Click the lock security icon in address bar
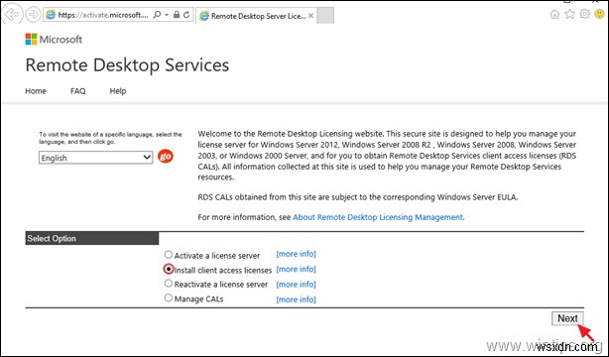 point(177,15)
